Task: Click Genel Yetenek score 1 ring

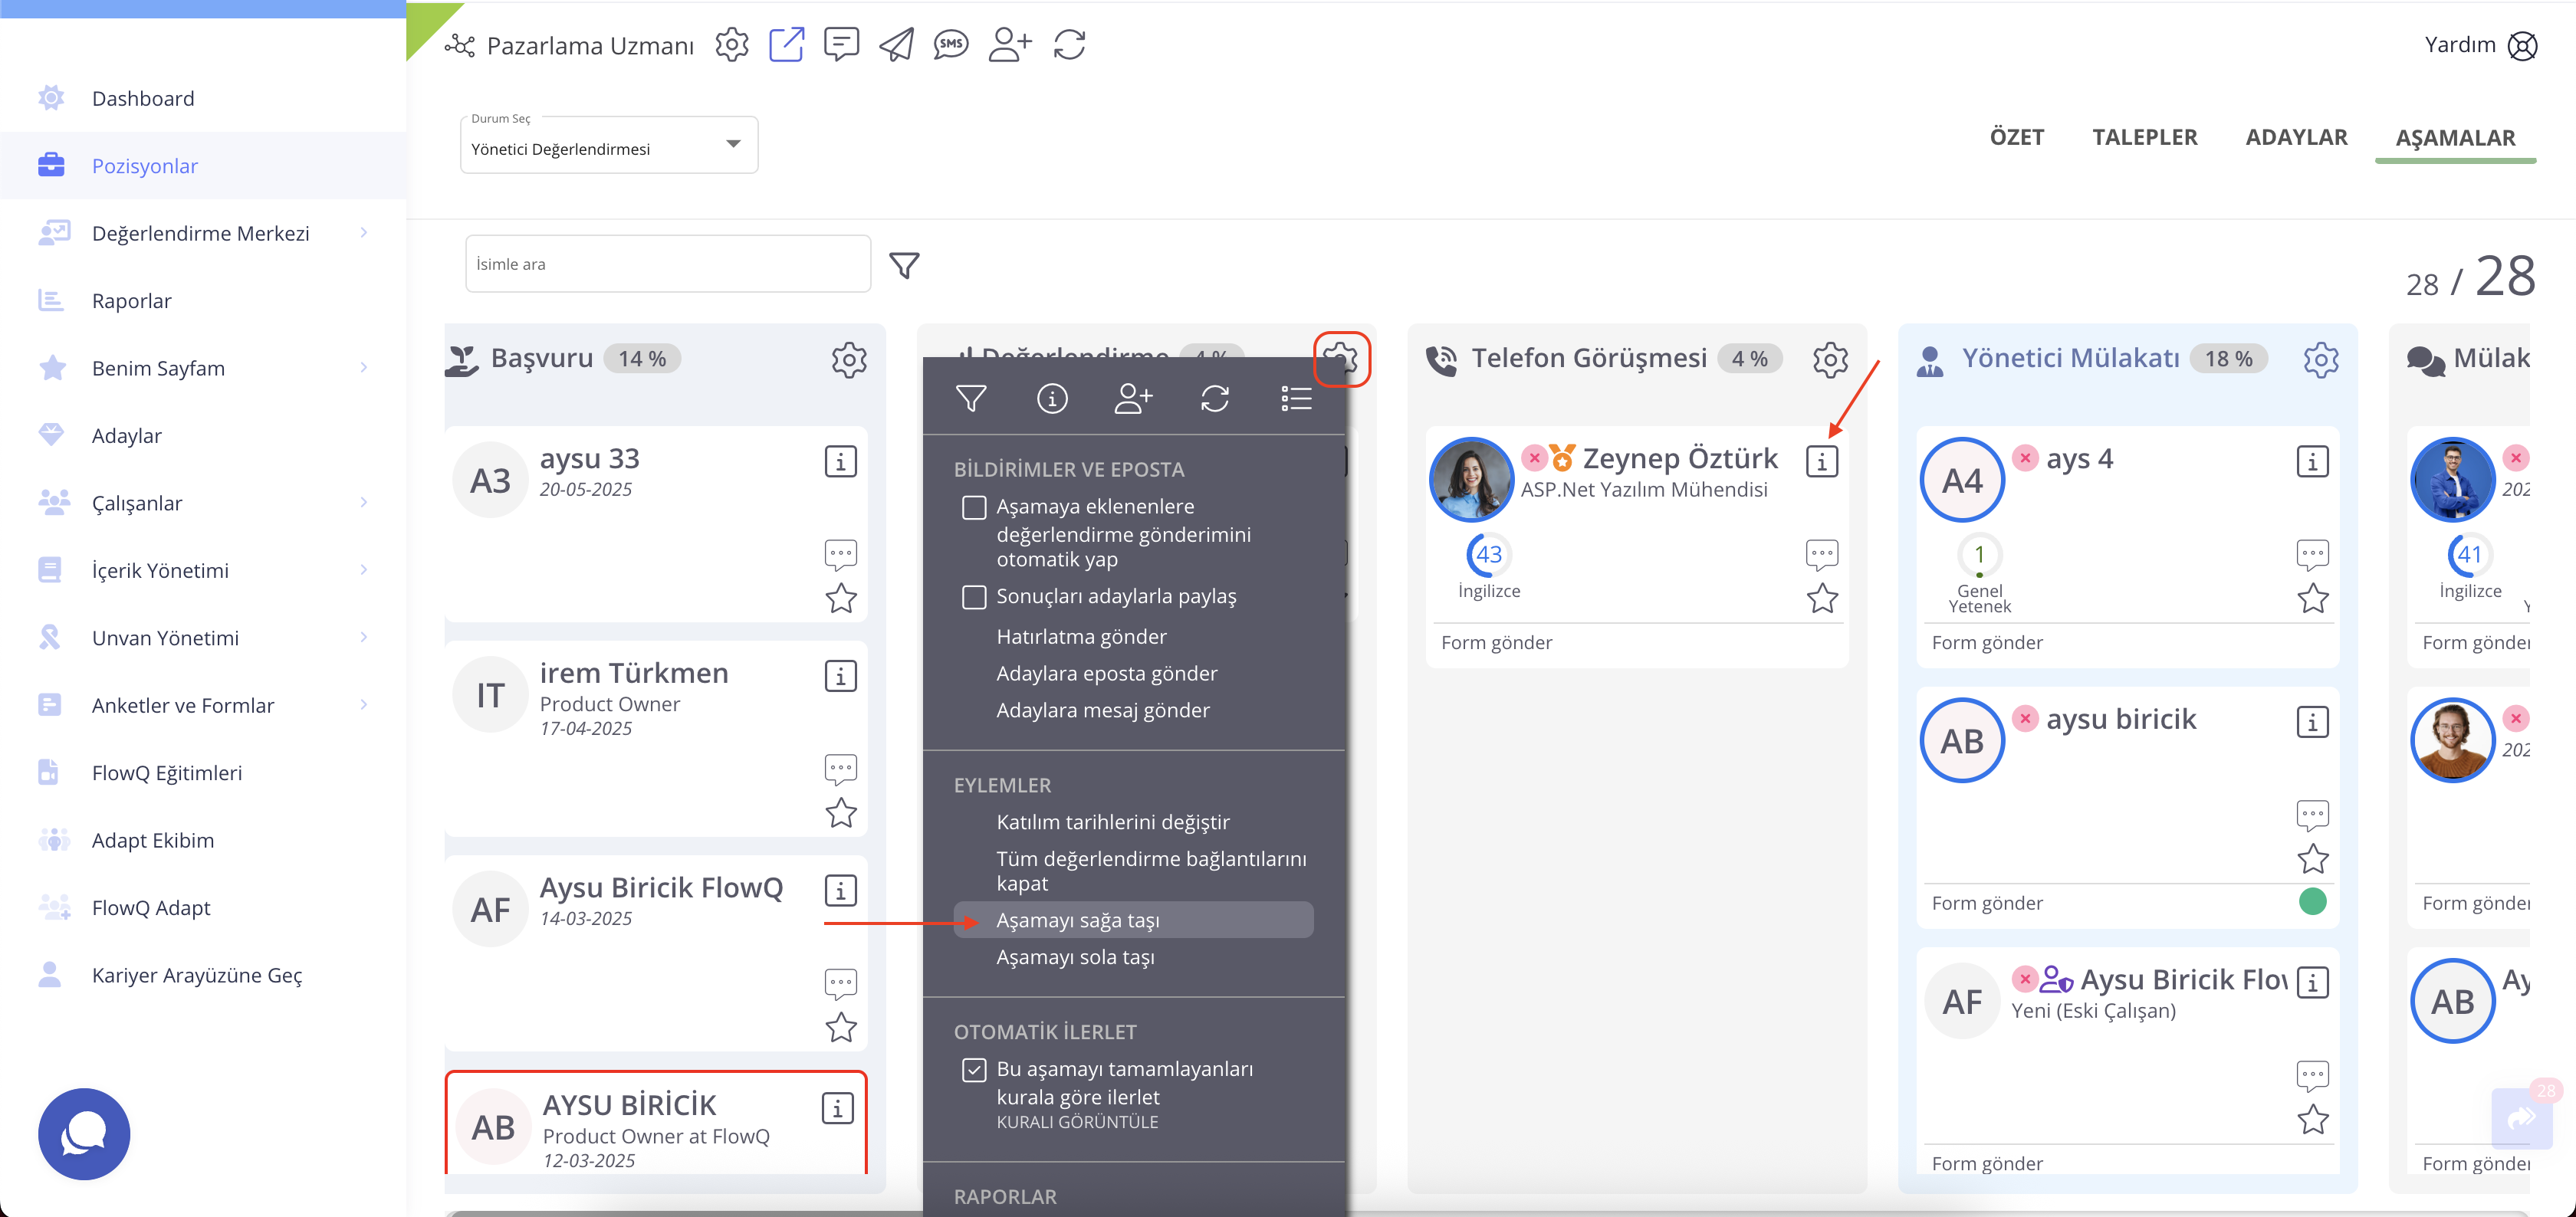Action: coord(1979,555)
